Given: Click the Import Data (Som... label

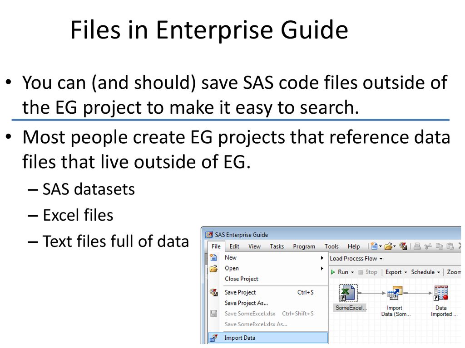Looking at the screenshot, I should click(x=396, y=311).
